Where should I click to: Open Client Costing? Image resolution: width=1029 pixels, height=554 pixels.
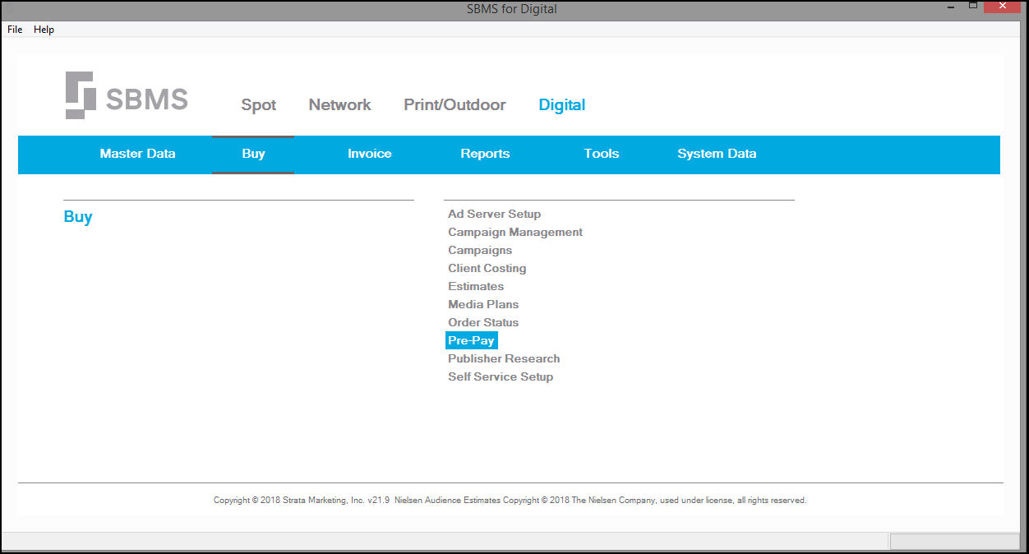[x=487, y=268]
